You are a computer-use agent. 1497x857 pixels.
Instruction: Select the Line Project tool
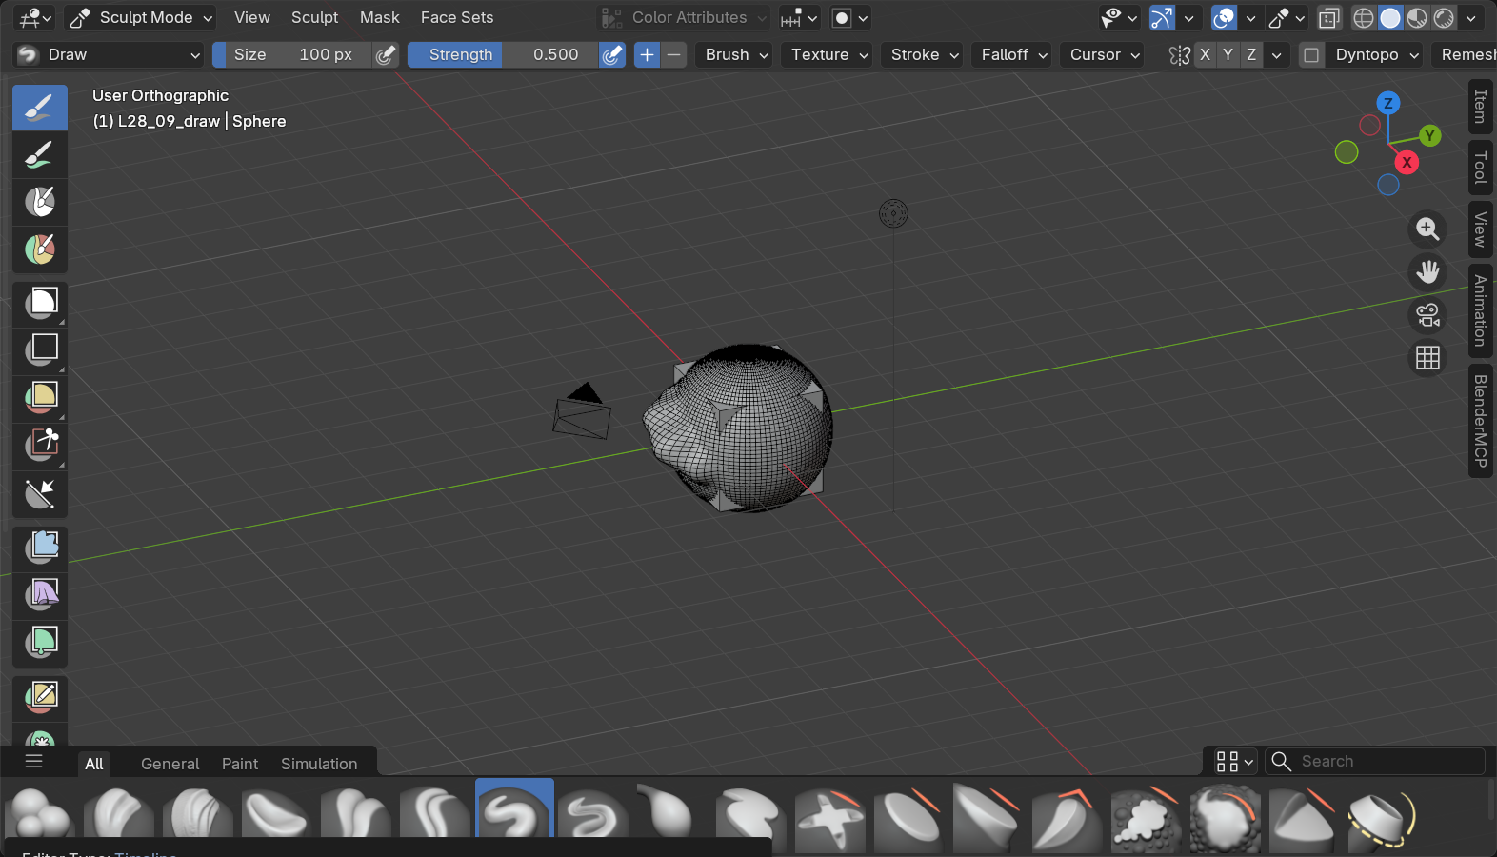click(40, 493)
